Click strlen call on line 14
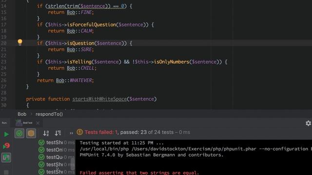The width and height of the screenshot is (312, 175). [x=56, y=6]
